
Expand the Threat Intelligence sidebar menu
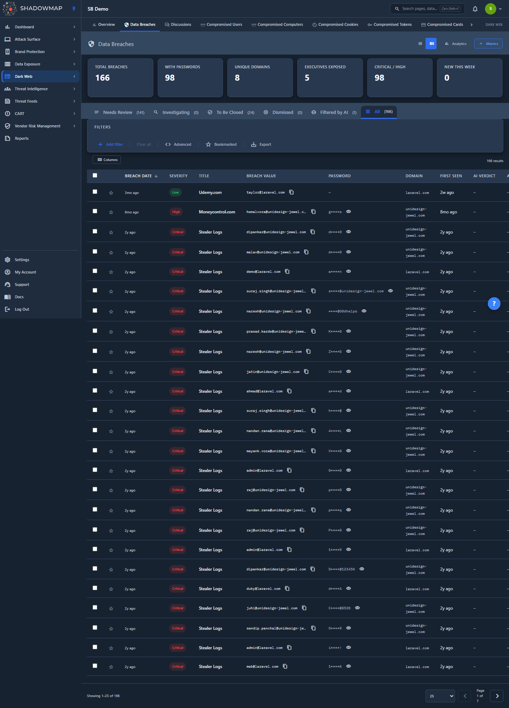[40, 89]
